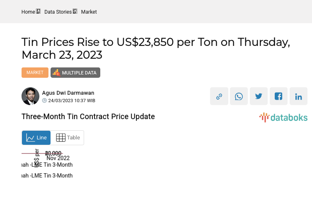Viewport: 312px width, 206px height.
Task: Click the Tin Prices article headline
Action: point(155,48)
